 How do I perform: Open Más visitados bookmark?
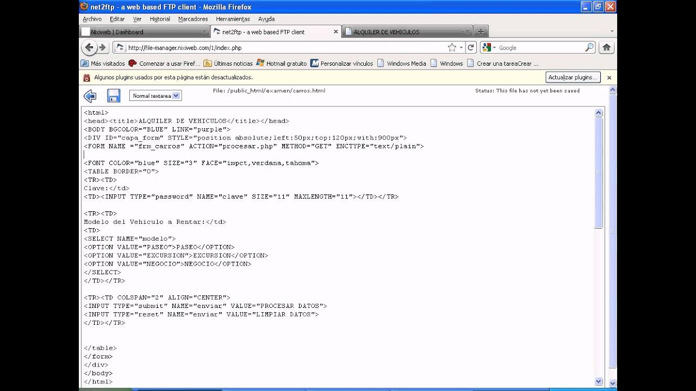(103, 64)
